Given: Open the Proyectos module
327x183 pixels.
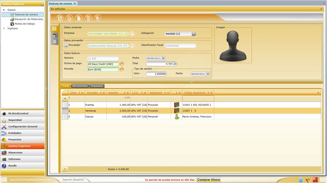Looking at the screenshot, I should click(23, 140).
